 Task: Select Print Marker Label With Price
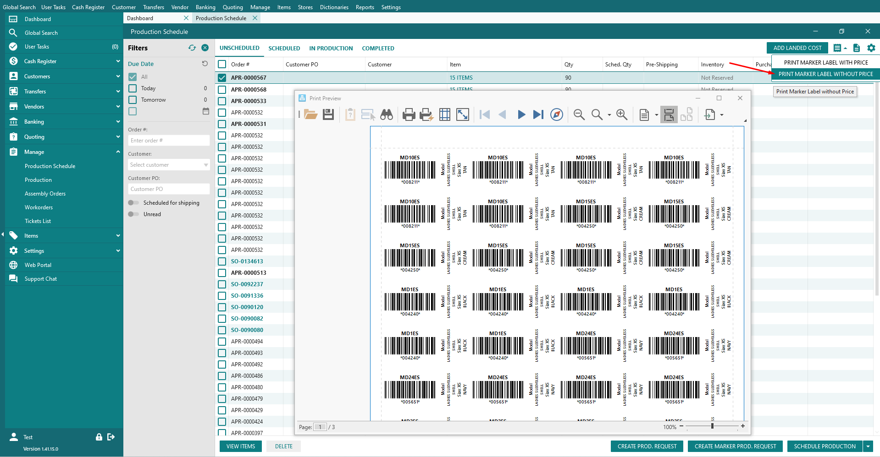(825, 63)
